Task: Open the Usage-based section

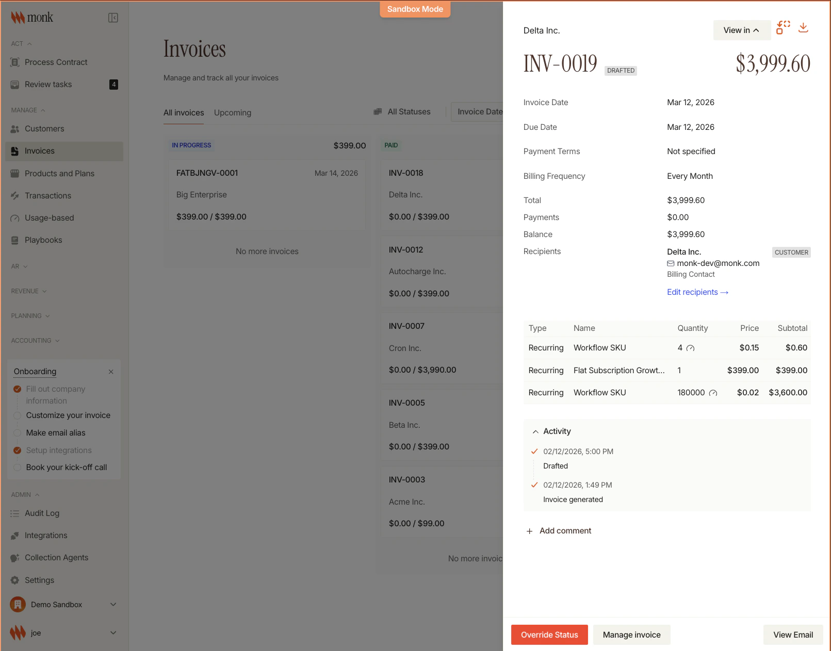Action: click(49, 218)
